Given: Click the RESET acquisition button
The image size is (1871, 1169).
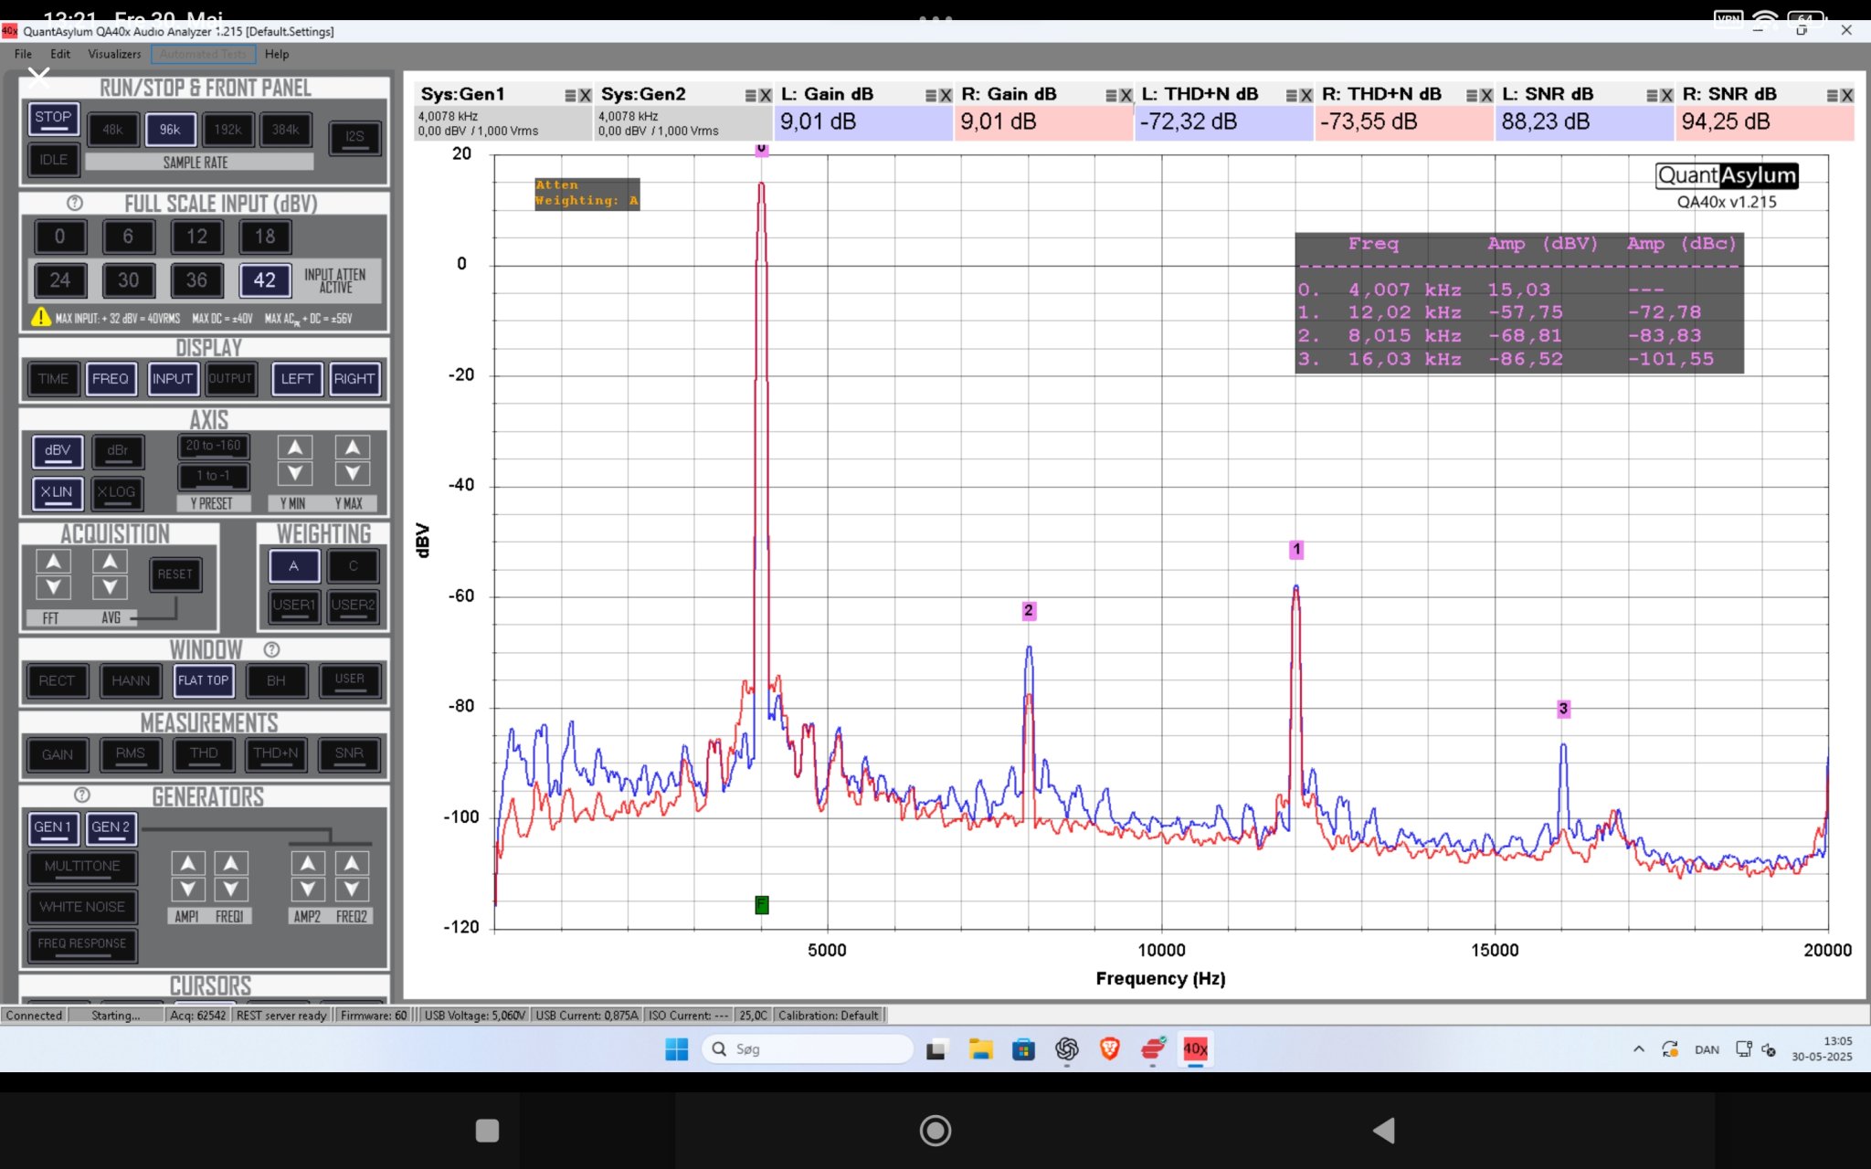Looking at the screenshot, I should tap(175, 574).
